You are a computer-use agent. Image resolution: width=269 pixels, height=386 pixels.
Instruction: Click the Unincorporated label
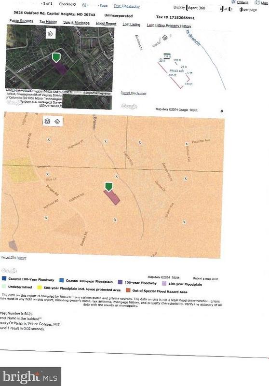[x=119, y=16]
